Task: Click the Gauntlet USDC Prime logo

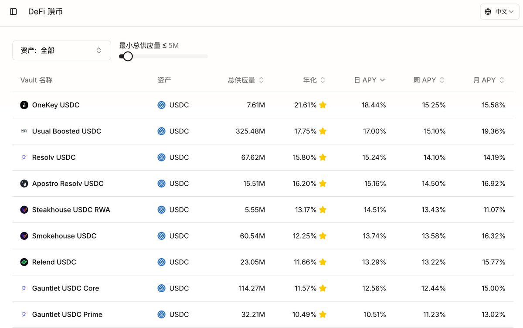Action: [x=24, y=314]
